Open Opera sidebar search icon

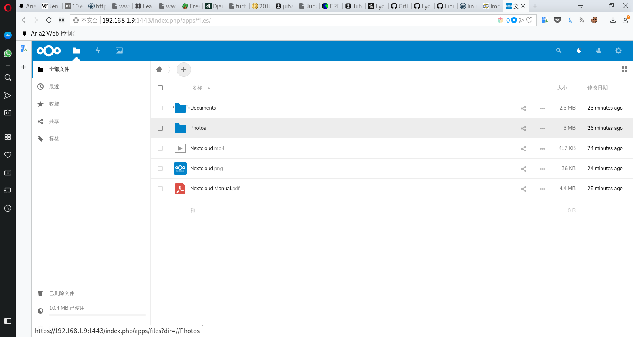pyautogui.click(x=8, y=78)
